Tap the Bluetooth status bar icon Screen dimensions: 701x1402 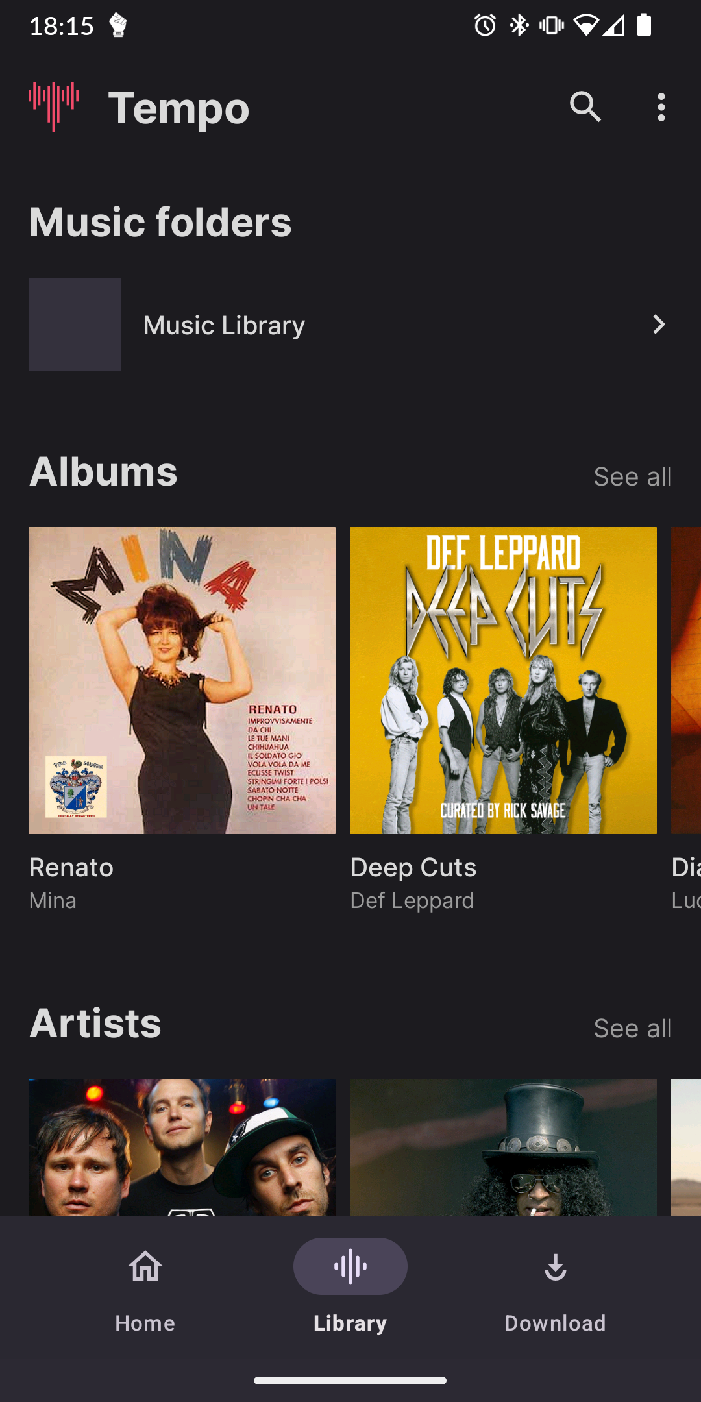(519, 25)
